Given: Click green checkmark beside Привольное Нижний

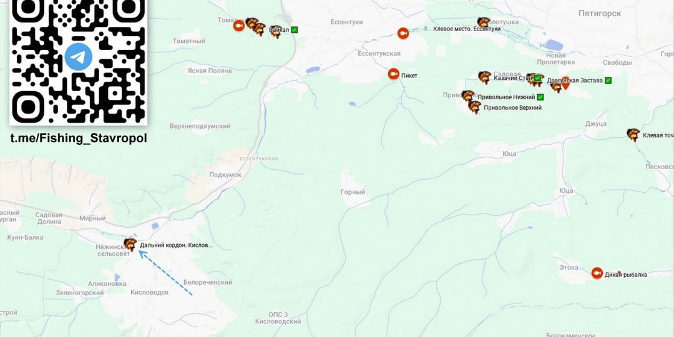Looking at the screenshot, I should pyautogui.click(x=540, y=97).
